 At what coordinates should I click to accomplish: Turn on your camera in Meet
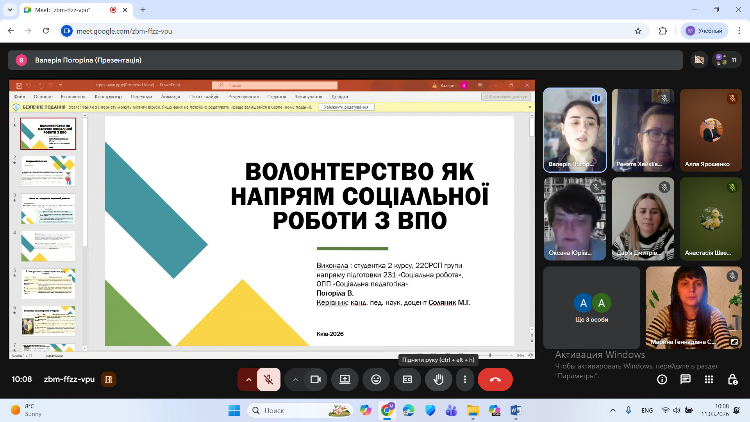(x=316, y=379)
